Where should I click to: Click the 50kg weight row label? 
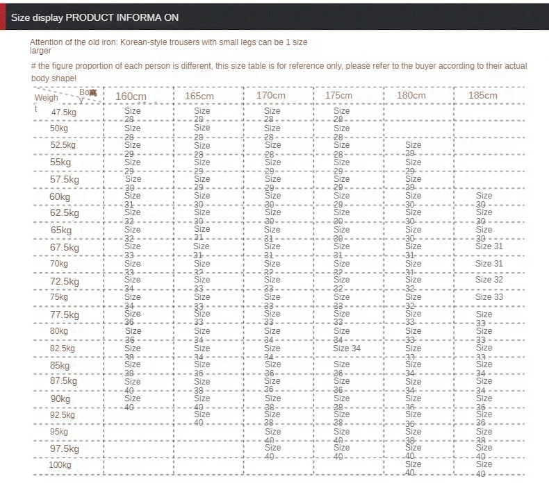pos(59,128)
